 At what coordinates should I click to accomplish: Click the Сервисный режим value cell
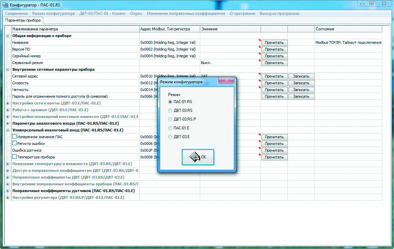(x=229, y=63)
